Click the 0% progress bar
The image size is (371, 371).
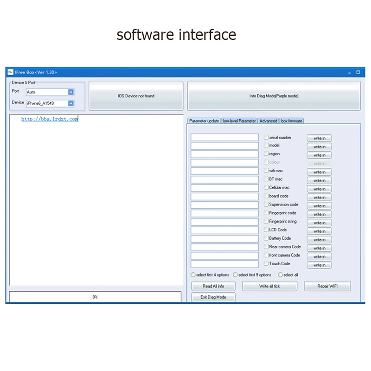(95, 297)
